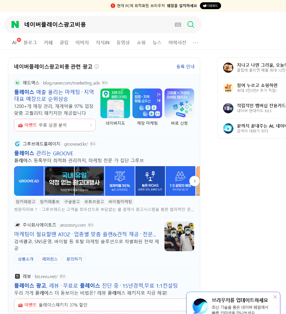Open 지나고 나면 그리울 promo thumbnail icon
Screen dimensions: 286x314
(228, 67)
